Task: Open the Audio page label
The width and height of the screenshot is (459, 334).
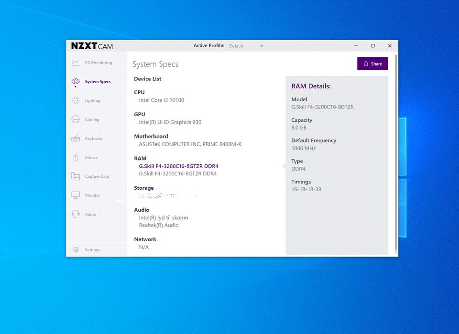Action: click(x=90, y=215)
